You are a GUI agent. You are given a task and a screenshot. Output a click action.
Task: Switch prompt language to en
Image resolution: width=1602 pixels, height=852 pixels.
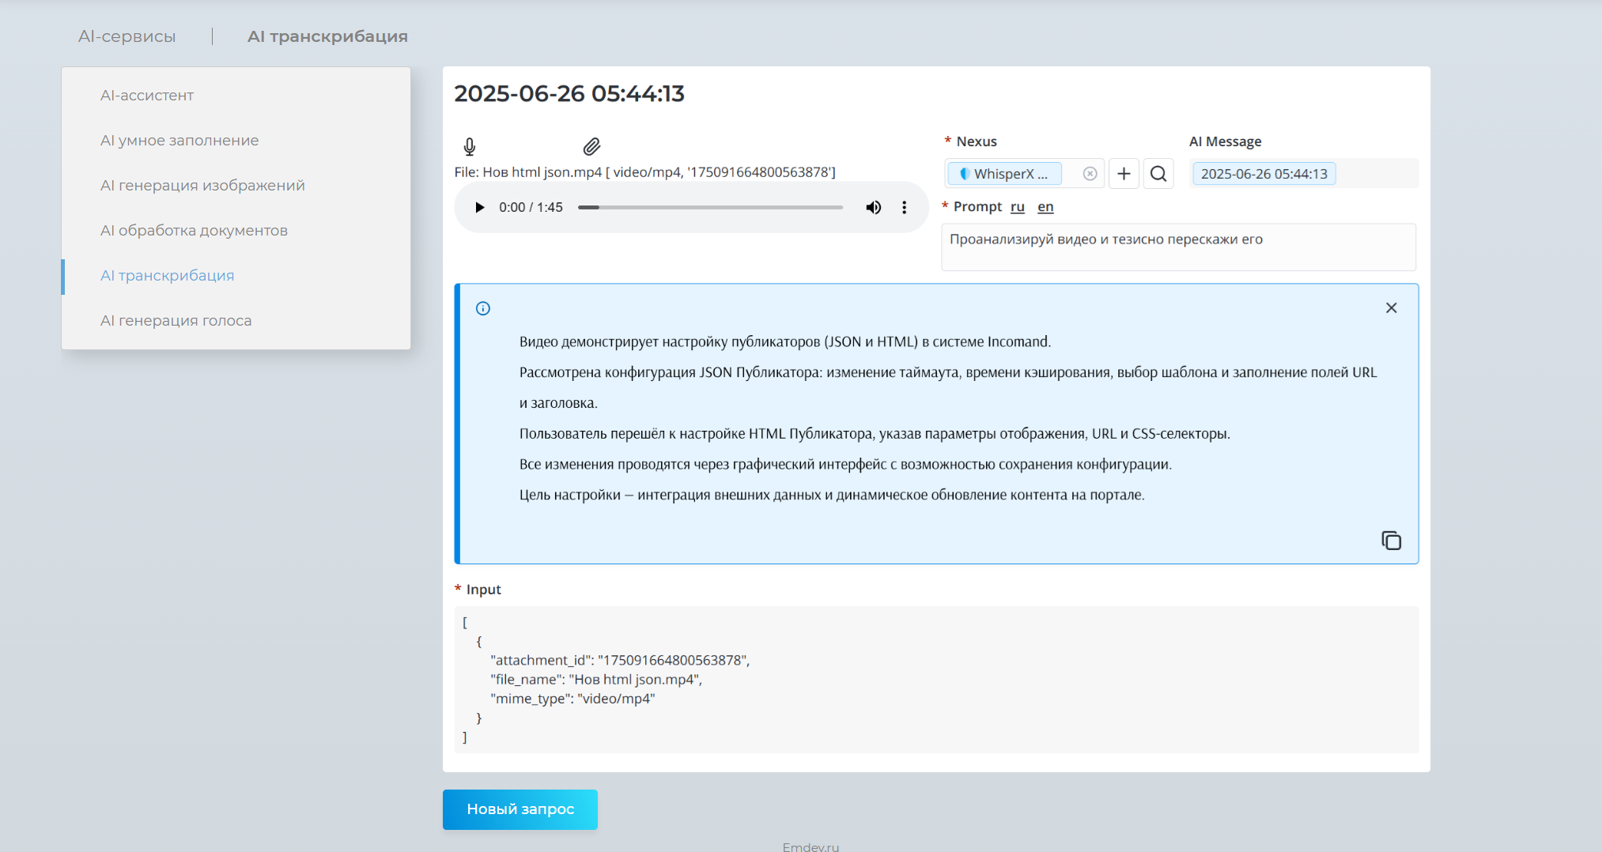(1045, 207)
